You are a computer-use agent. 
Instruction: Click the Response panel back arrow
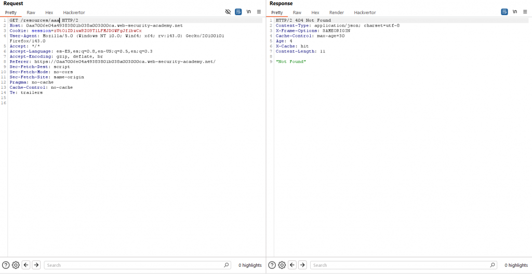292,265
